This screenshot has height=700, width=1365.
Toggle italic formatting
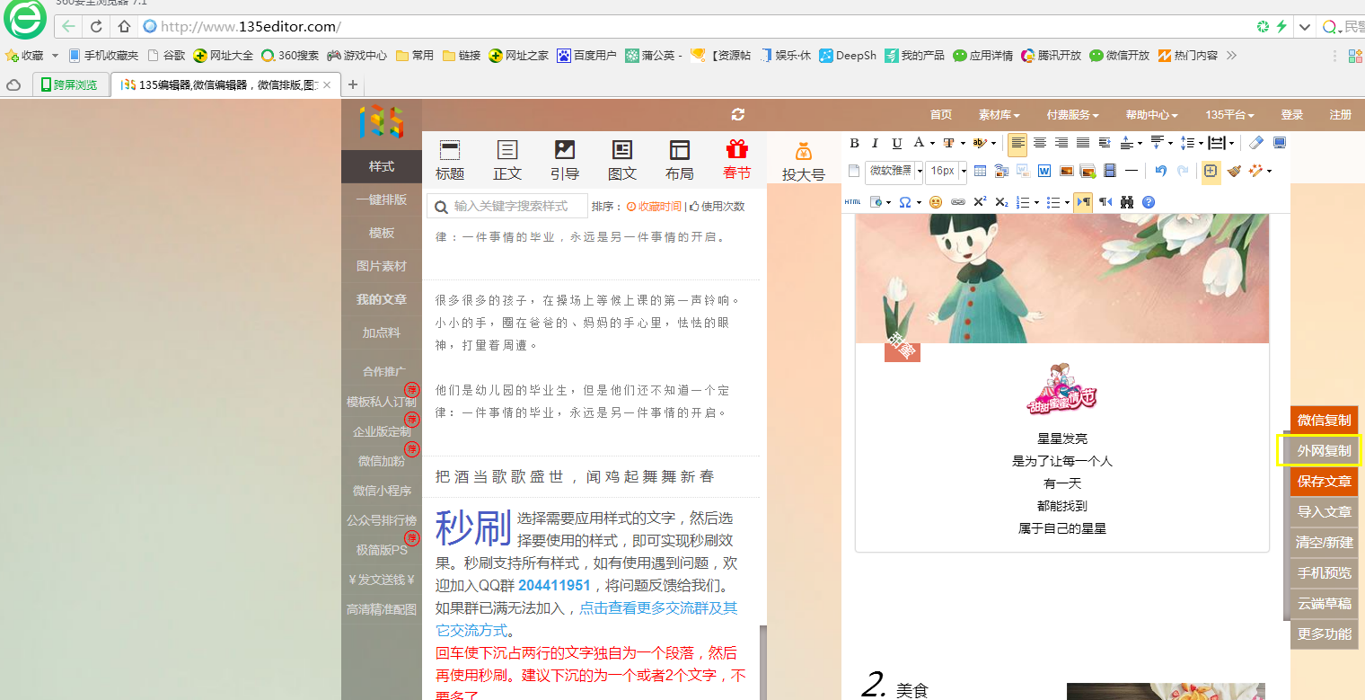(x=876, y=143)
